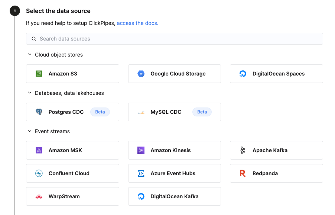Screen dimensions: 335x215
Task: Click the Google Cloud Storage icon
Action: click(141, 74)
